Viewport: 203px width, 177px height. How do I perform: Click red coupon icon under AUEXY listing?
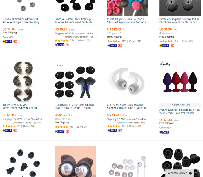pos(172,132)
